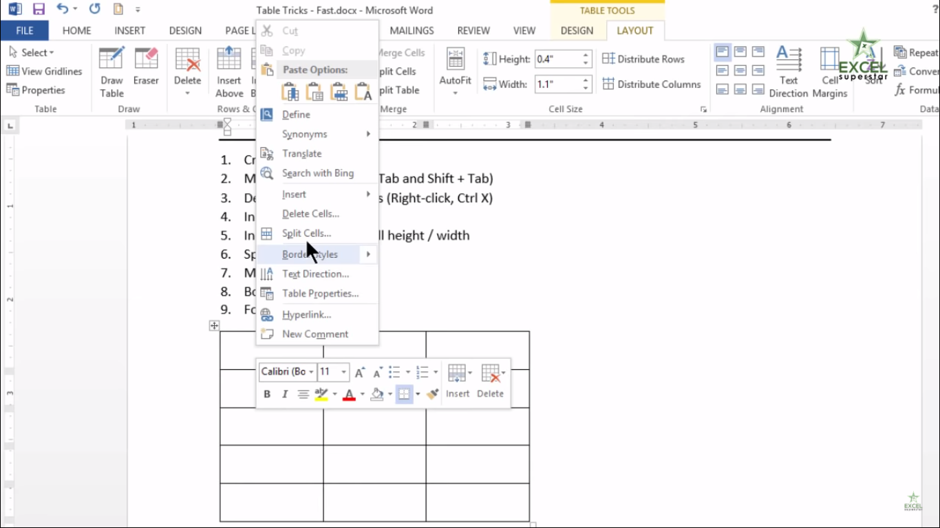Screen dimensions: 940x528
Task: Click the Insert table icon on mini toolbar
Action: (x=458, y=382)
